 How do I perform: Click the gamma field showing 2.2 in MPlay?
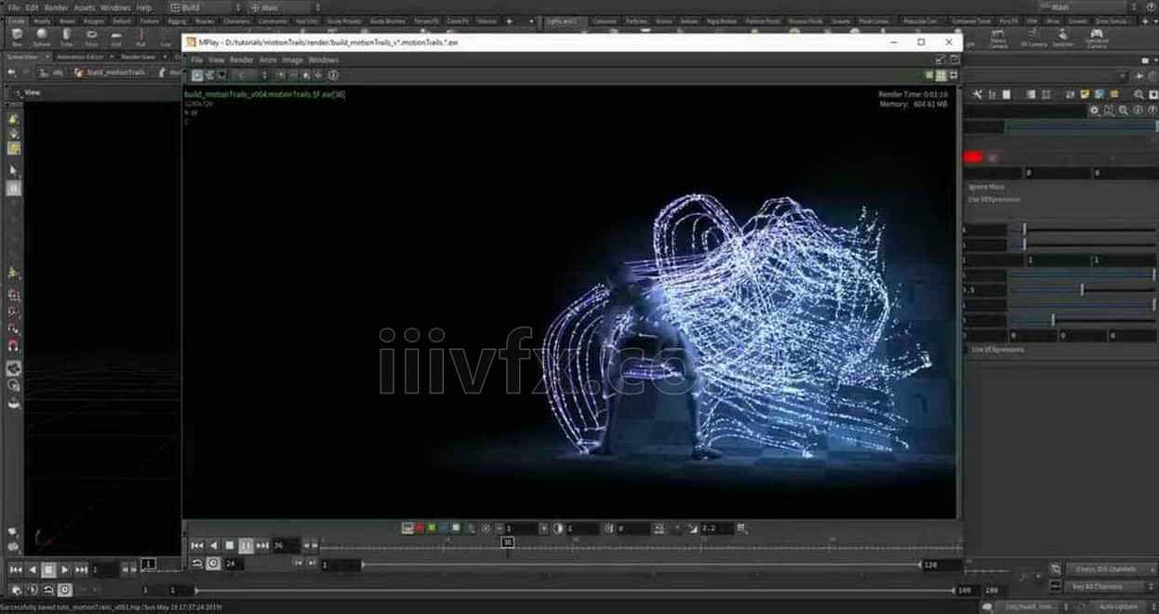tap(717, 528)
